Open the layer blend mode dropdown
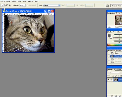The width and height of the screenshot is (122, 97). point(114,72)
